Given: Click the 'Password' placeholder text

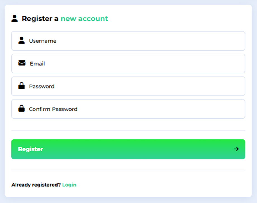Looking at the screenshot, I should [x=42, y=86].
